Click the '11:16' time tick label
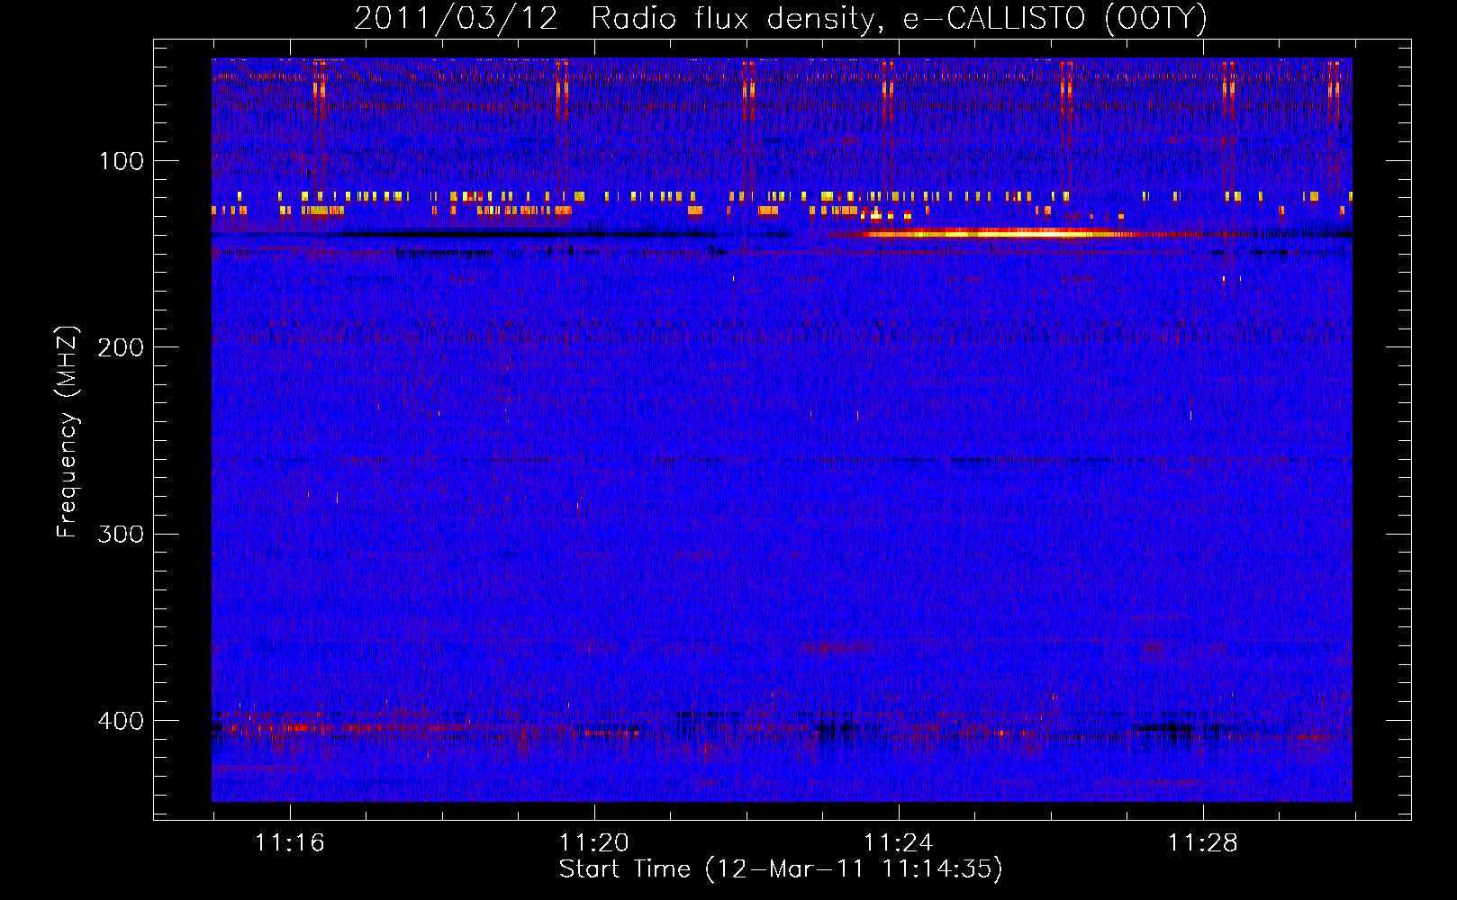Image resolution: width=1457 pixels, height=900 pixels. point(289,843)
